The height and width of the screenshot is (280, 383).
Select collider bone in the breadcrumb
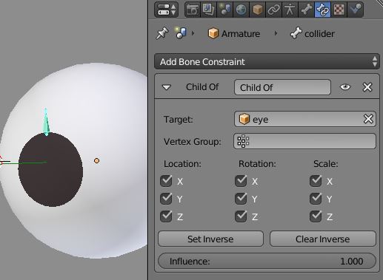point(312,33)
